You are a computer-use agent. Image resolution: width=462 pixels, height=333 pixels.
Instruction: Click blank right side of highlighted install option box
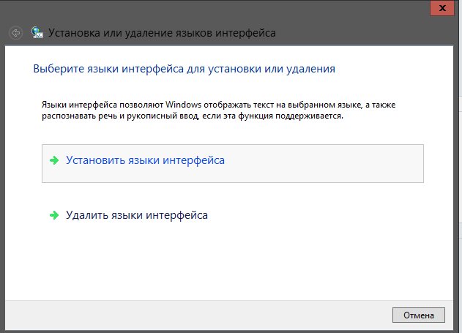click(x=351, y=163)
